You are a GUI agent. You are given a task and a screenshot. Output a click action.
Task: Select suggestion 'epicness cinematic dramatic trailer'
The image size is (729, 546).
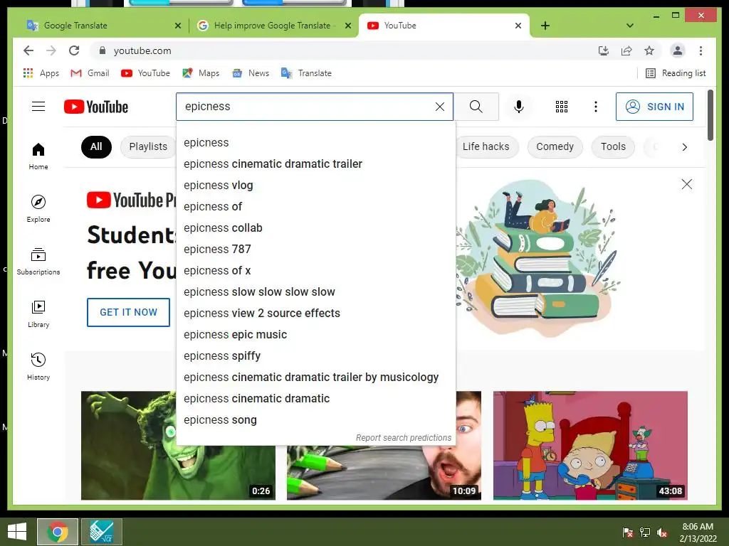[x=315, y=164]
